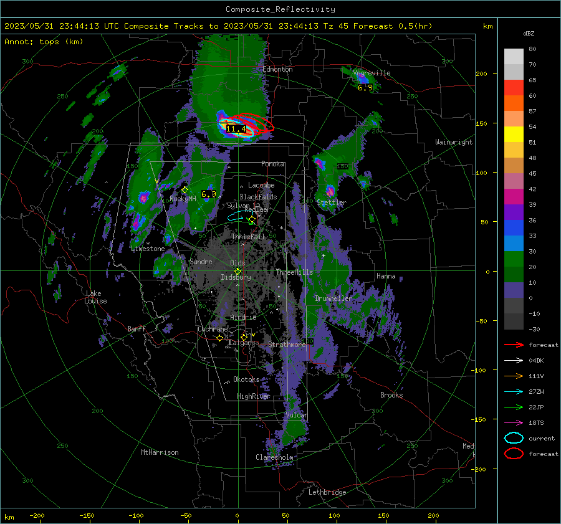The width and height of the screenshot is (561, 524).
Task: Click the Drumheller city label
Action: 333,298
